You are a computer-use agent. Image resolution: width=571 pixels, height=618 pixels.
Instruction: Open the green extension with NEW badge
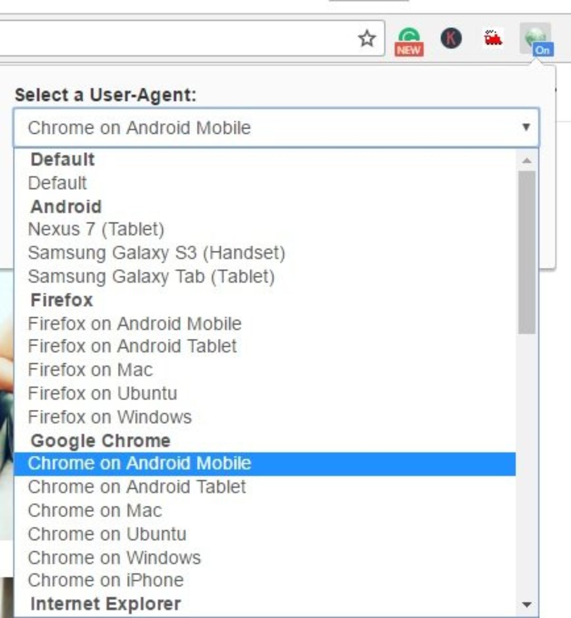pyautogui.click(x=409, y=40)
